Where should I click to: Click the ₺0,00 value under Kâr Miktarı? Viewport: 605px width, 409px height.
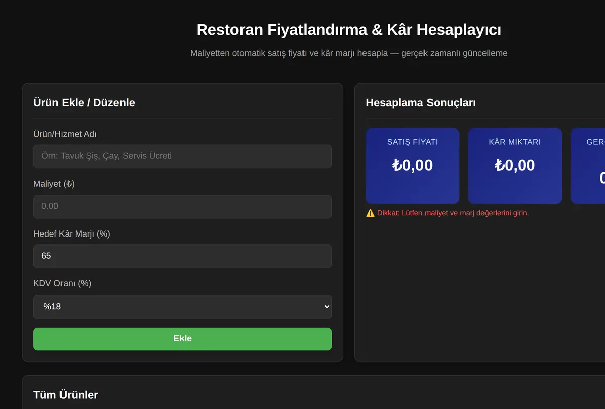pos(515,165)
